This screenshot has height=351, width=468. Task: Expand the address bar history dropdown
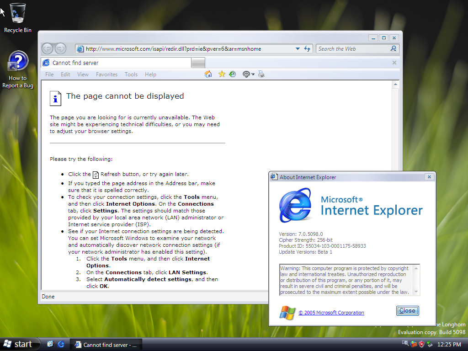(x=298, y=48)
